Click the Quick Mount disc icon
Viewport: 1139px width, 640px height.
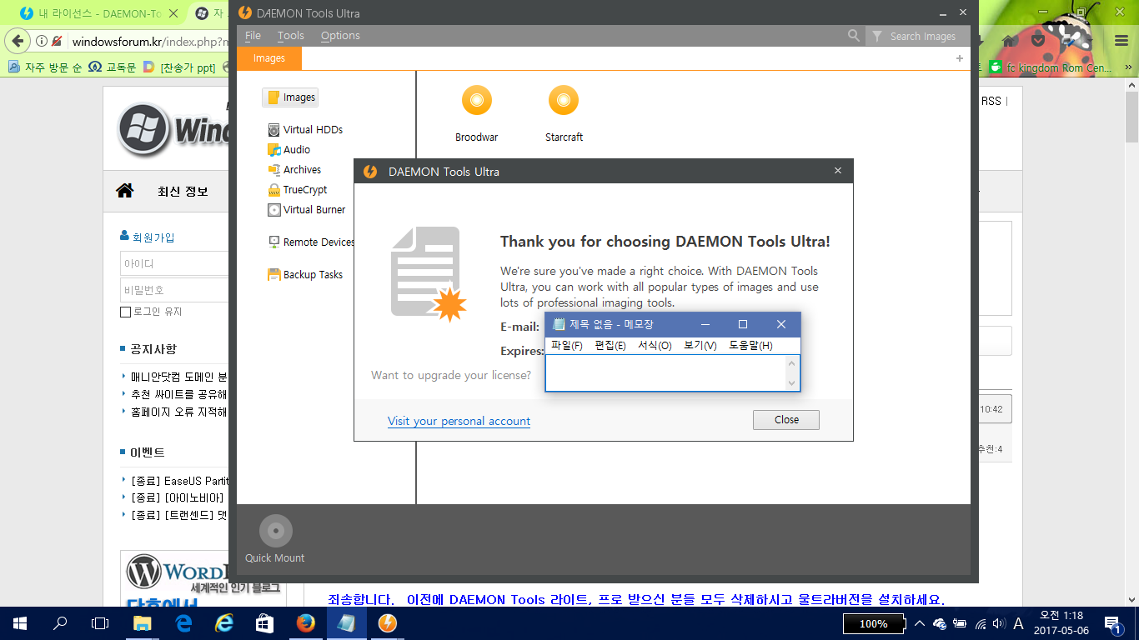[x=276, y=531]
